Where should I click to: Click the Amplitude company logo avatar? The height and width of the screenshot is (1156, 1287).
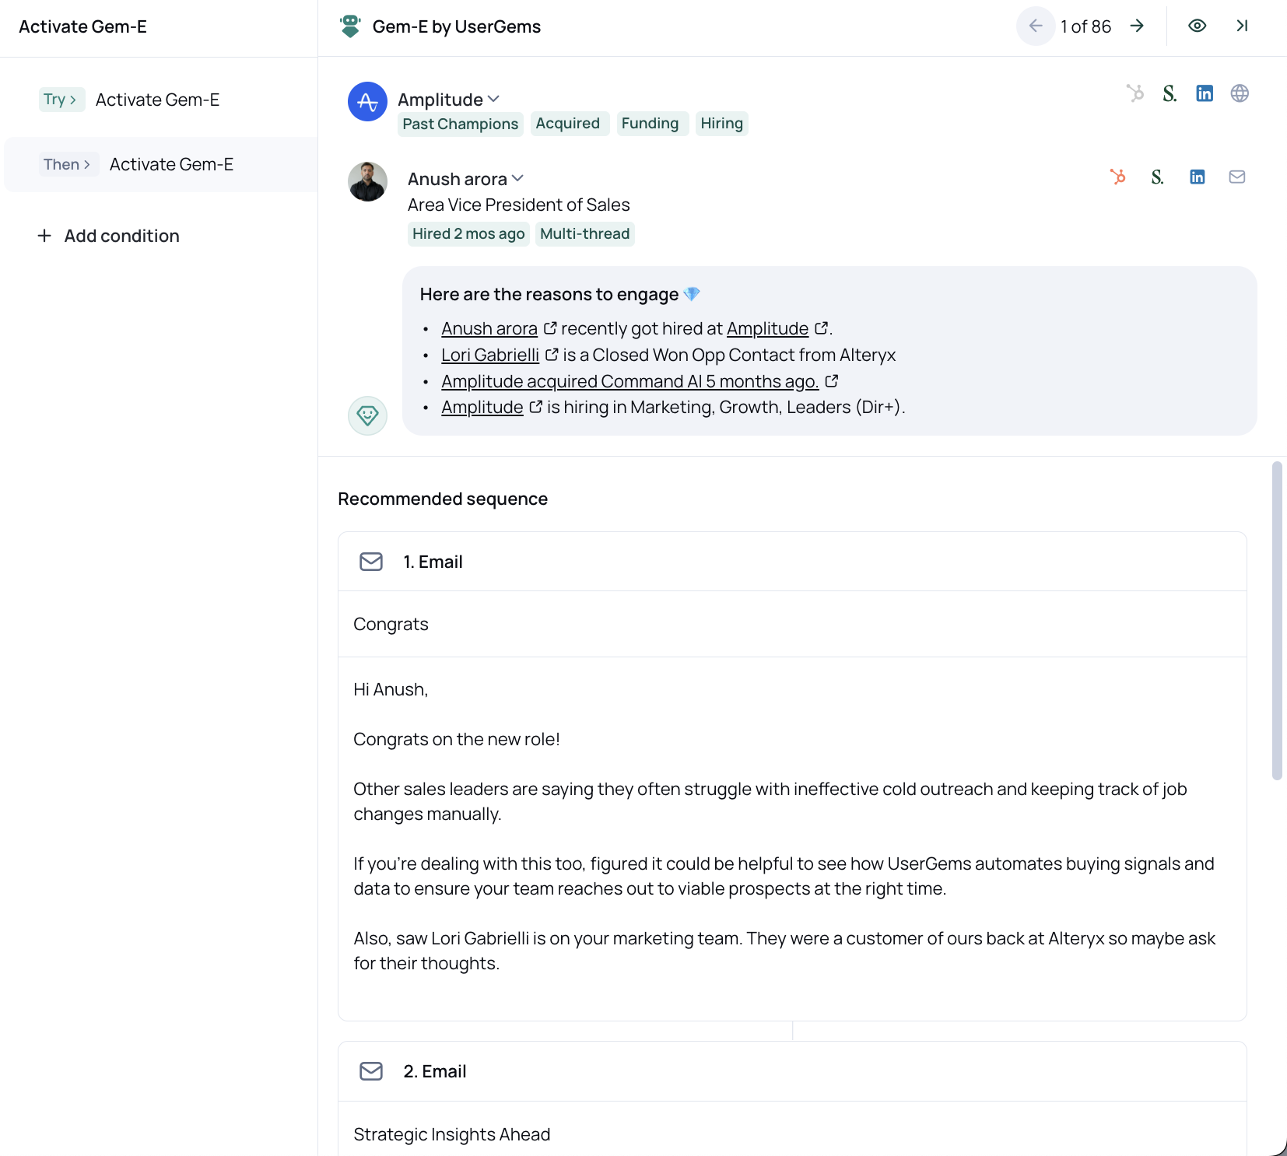pos(367,102)
